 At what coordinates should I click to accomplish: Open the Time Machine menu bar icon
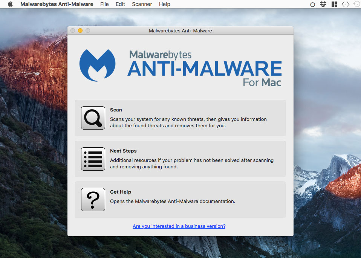357,4
